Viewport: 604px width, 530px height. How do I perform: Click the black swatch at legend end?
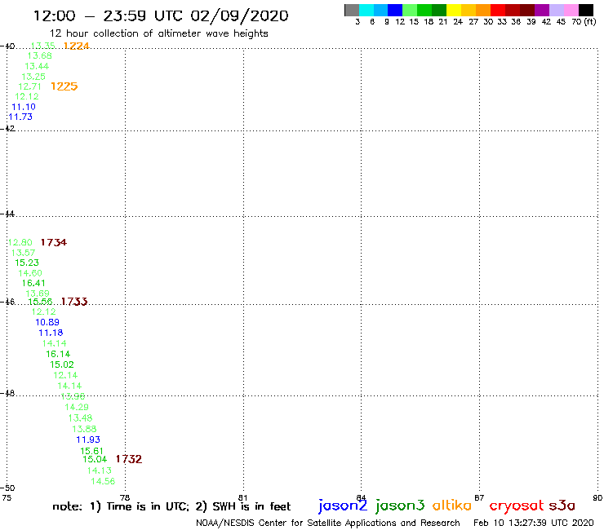point(585,11)
